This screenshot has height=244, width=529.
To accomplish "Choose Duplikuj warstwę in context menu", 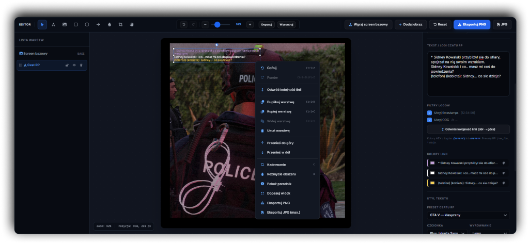I will point(287,102).
